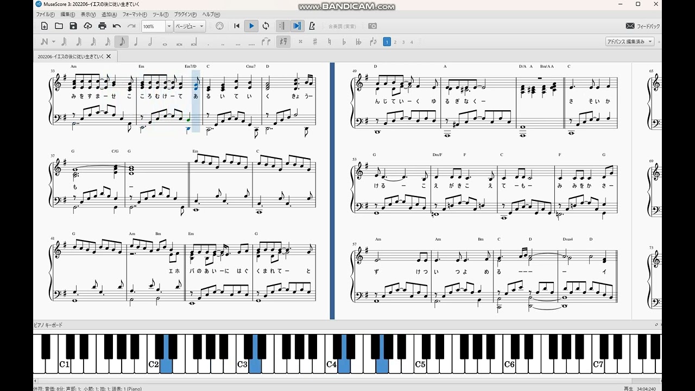Viewport: 695px width, 391px height.
Task: Select the quarter note duration
Action: tap(136, 42)
